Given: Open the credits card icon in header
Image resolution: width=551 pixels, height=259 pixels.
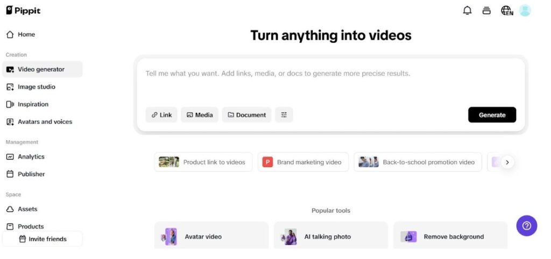Looking at the screenshot, I should click(x=486, y=11).
